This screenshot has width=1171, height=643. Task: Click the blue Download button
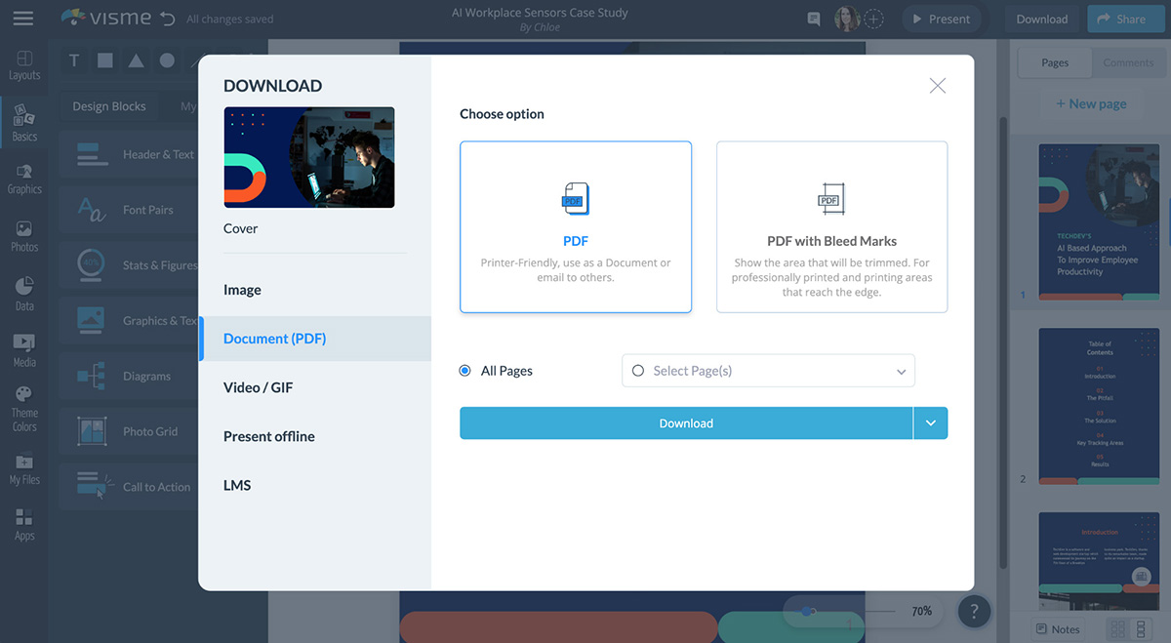(x=686, y=423)
